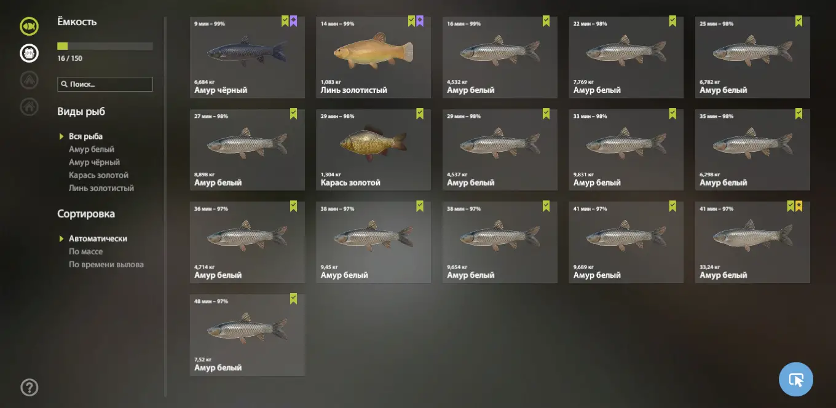Select the backpack inventory sidebar icon
The width and height of the screenshot is (836, 408).
click(x=29, y=53)
